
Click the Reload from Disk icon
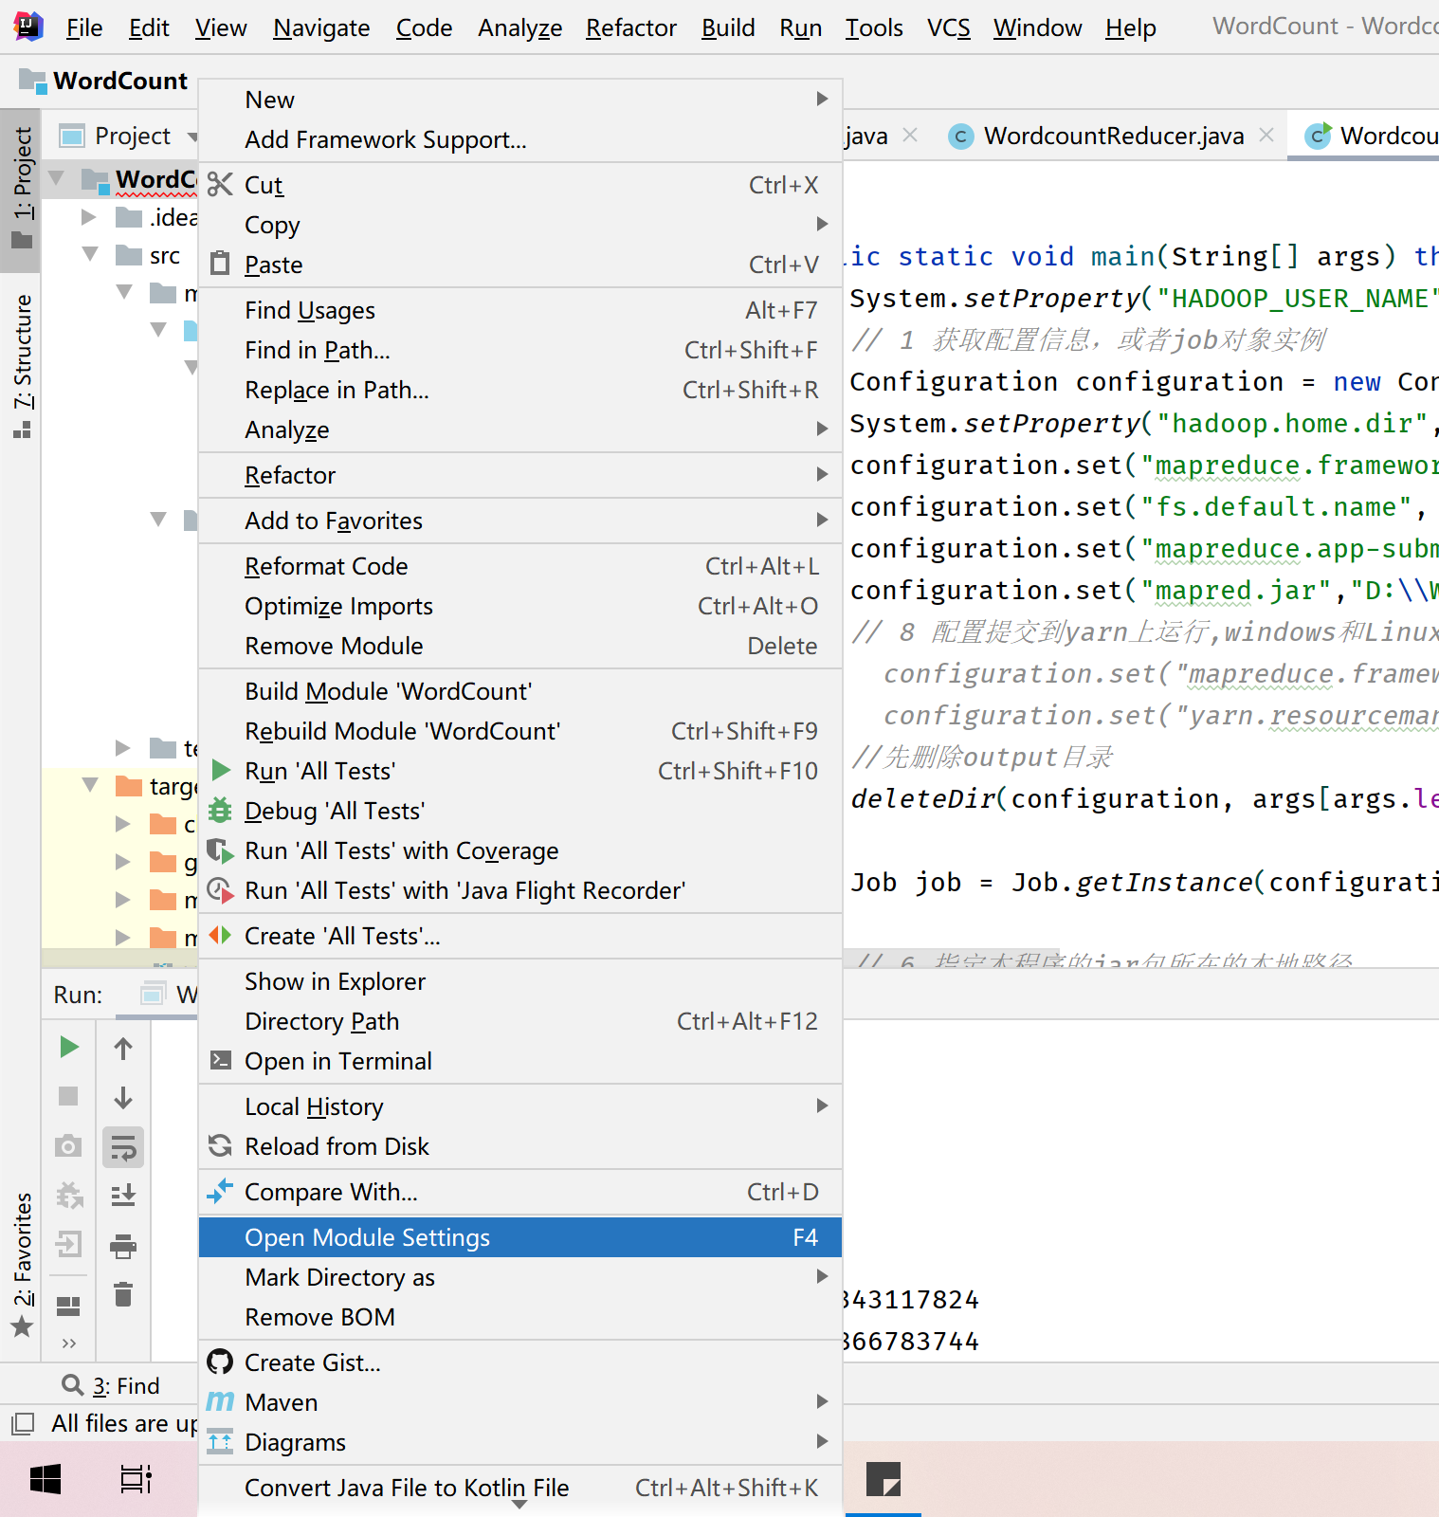click(220, 1145)
